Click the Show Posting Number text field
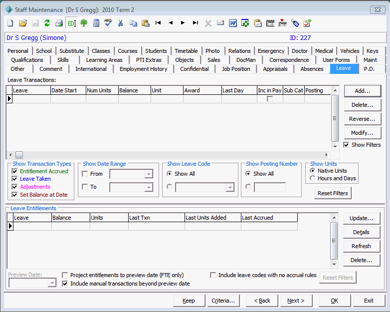The image size is (390, 312). pyautogui.click(x=270, y=187)
